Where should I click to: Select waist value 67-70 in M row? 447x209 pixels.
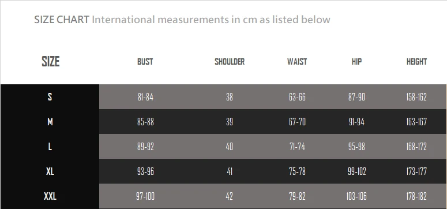pos(297,122)
